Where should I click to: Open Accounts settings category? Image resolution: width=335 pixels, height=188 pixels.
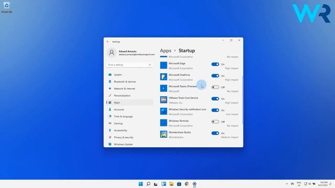click(130, 109)
